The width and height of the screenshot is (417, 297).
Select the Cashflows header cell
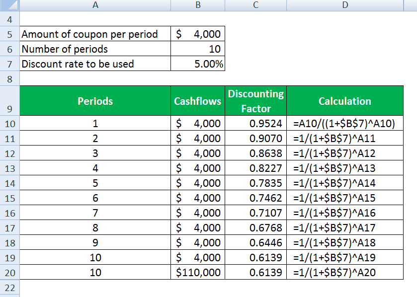tap(197, 101)
